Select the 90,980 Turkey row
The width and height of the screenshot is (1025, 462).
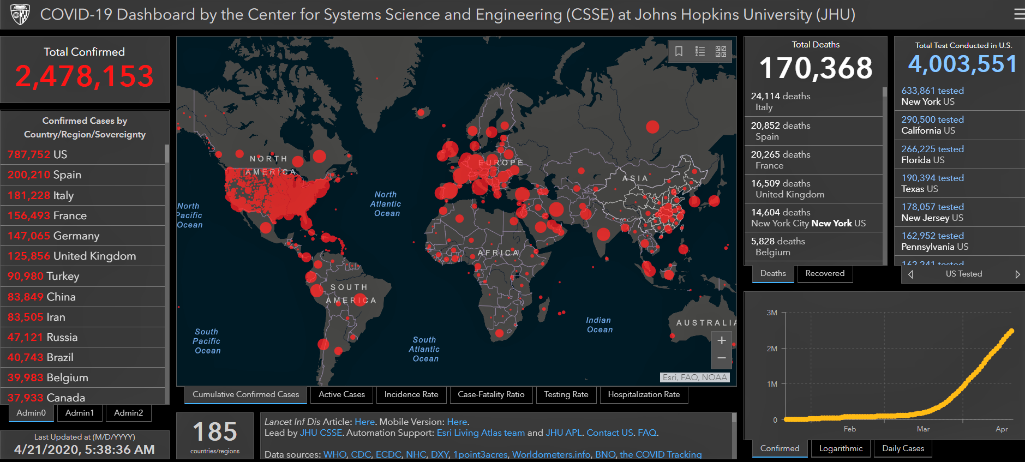(82, 276)
